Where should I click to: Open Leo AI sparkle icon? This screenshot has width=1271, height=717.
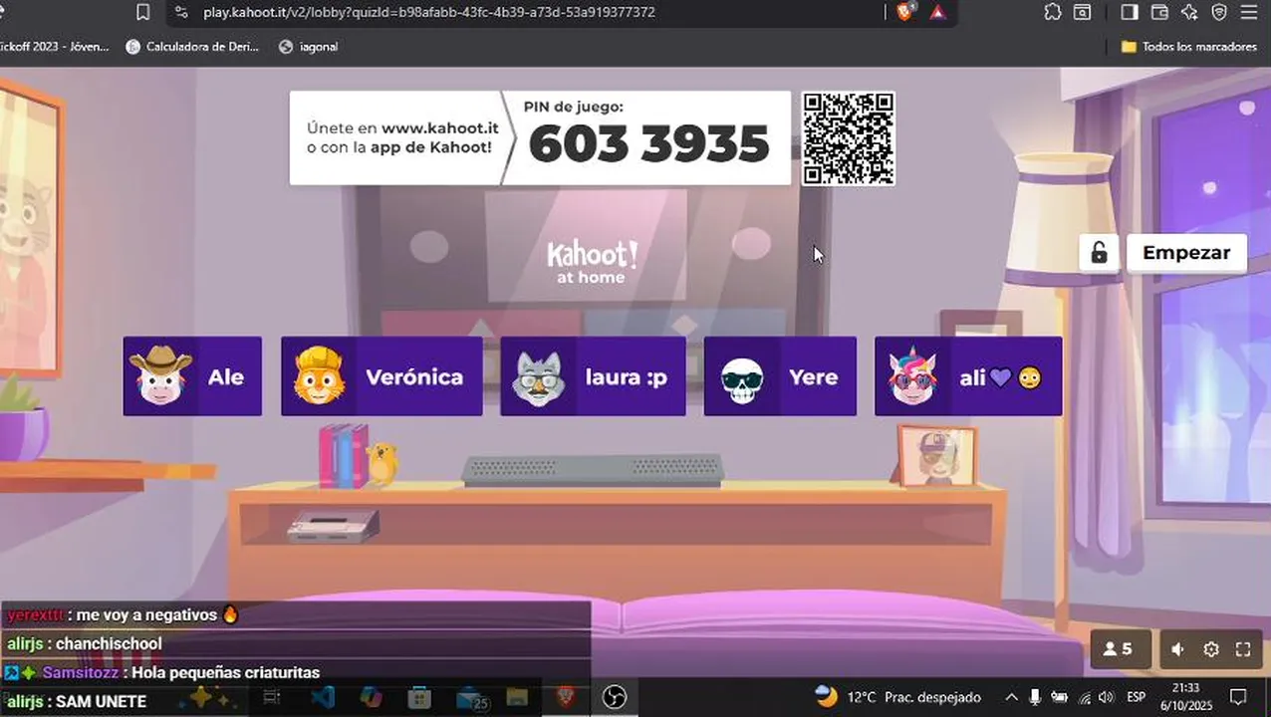point(1189,12)
